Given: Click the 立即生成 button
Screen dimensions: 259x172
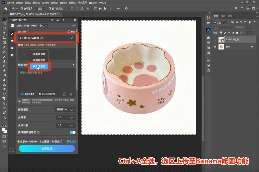Looking at the screenshot, I should coord(47,149).
